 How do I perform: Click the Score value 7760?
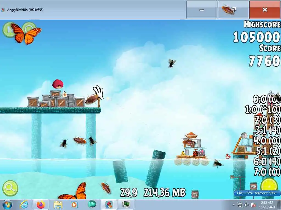tap(265, 61)
